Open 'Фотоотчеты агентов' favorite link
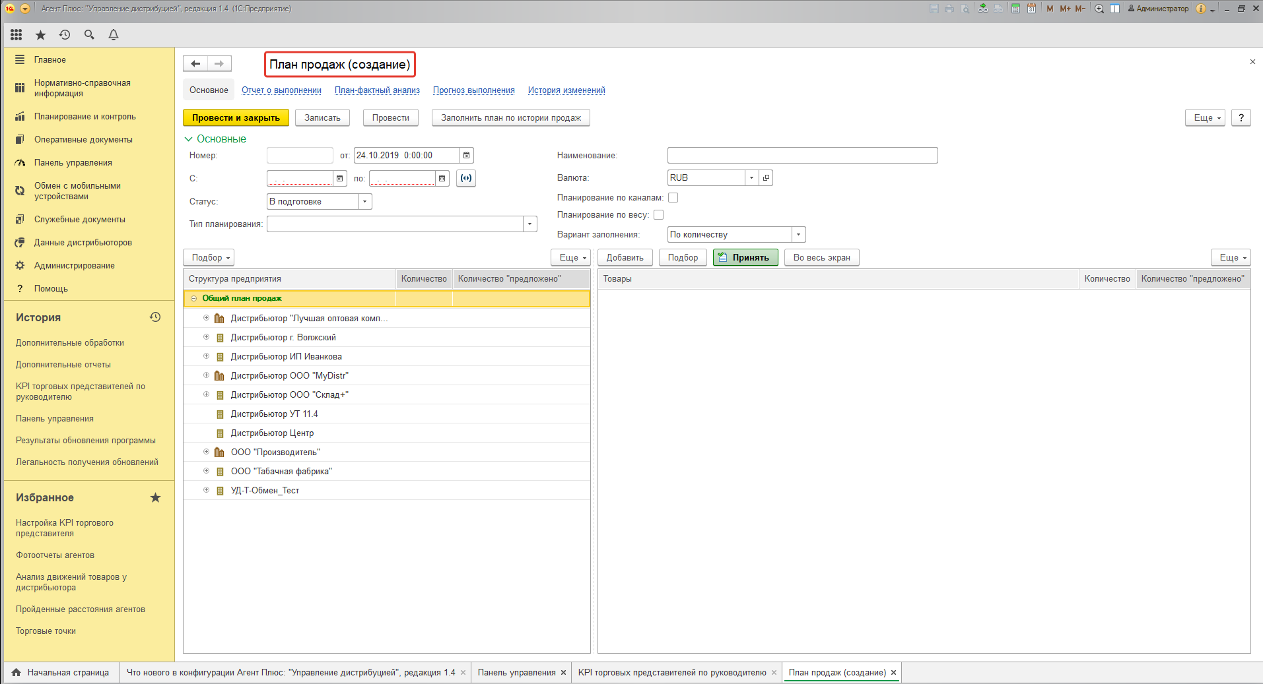Image resolution: width=1263 pixels, height=684 pixels. coord(55,555)
